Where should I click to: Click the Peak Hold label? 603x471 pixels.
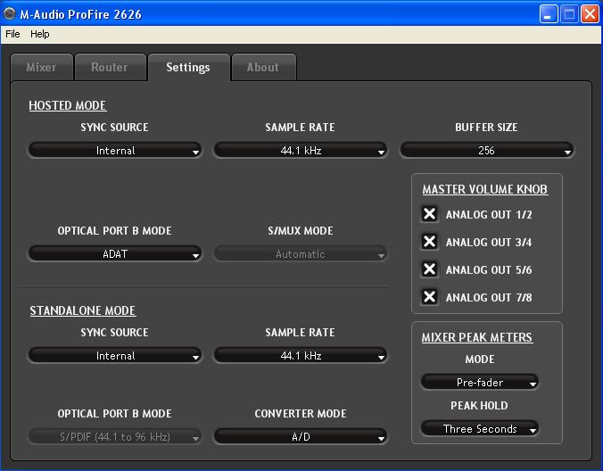tap(479, 406)
